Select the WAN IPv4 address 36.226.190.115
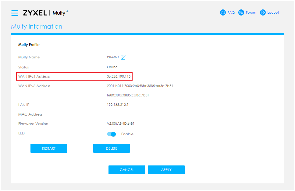295x191 pixels. [119, 76]
